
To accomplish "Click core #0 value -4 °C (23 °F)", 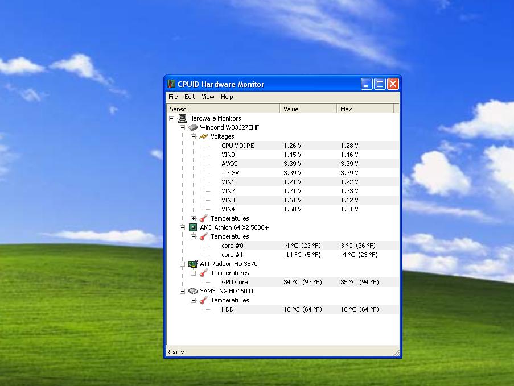I will [x=302, y=246].
